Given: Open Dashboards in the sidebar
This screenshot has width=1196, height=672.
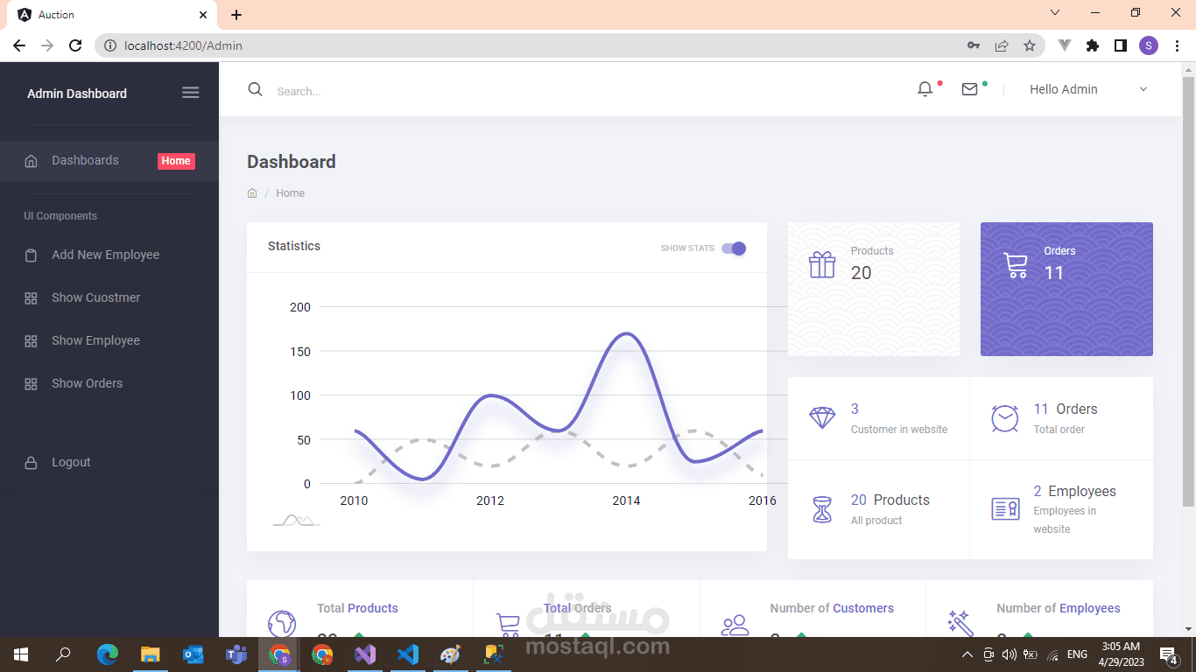Looking at the screenshot, I should pyautogui.click(x=109, y=161).
